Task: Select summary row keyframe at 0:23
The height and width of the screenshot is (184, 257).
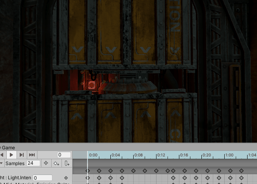Action: [219, 171]
